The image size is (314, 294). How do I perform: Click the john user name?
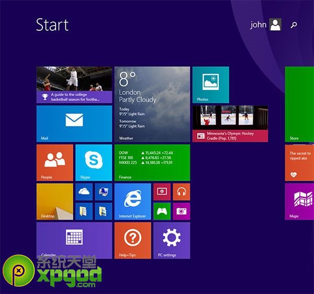click(258, 25)
